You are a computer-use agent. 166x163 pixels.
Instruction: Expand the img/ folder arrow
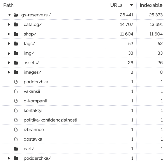[9, 53]
